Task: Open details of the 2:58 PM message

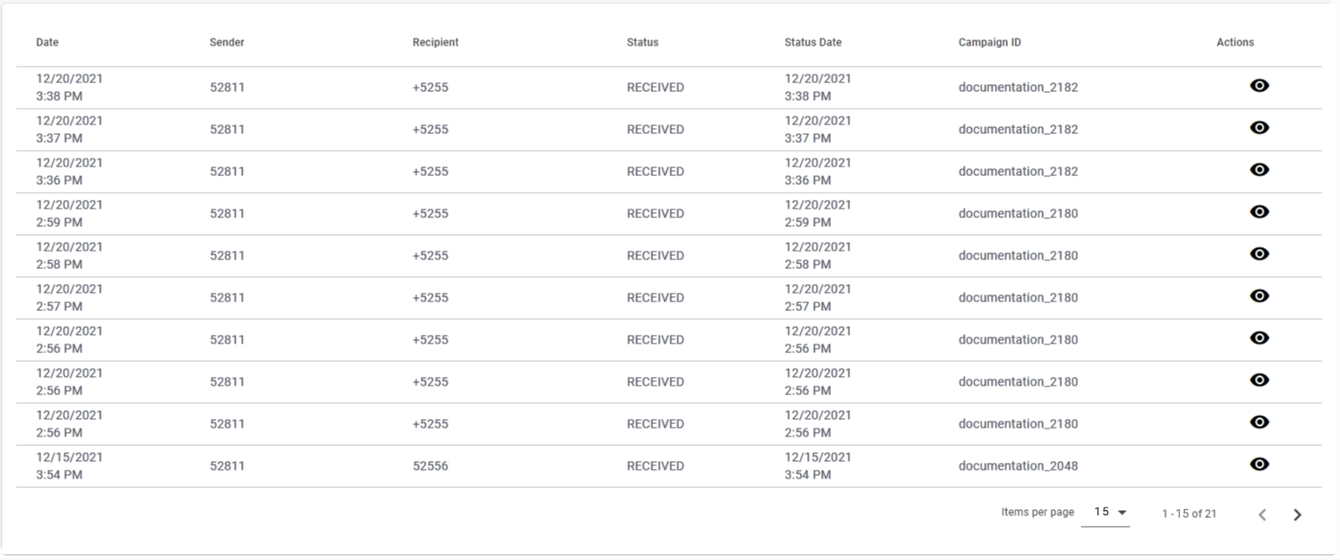Action: pyautogui.click(x=1259, y=254)
